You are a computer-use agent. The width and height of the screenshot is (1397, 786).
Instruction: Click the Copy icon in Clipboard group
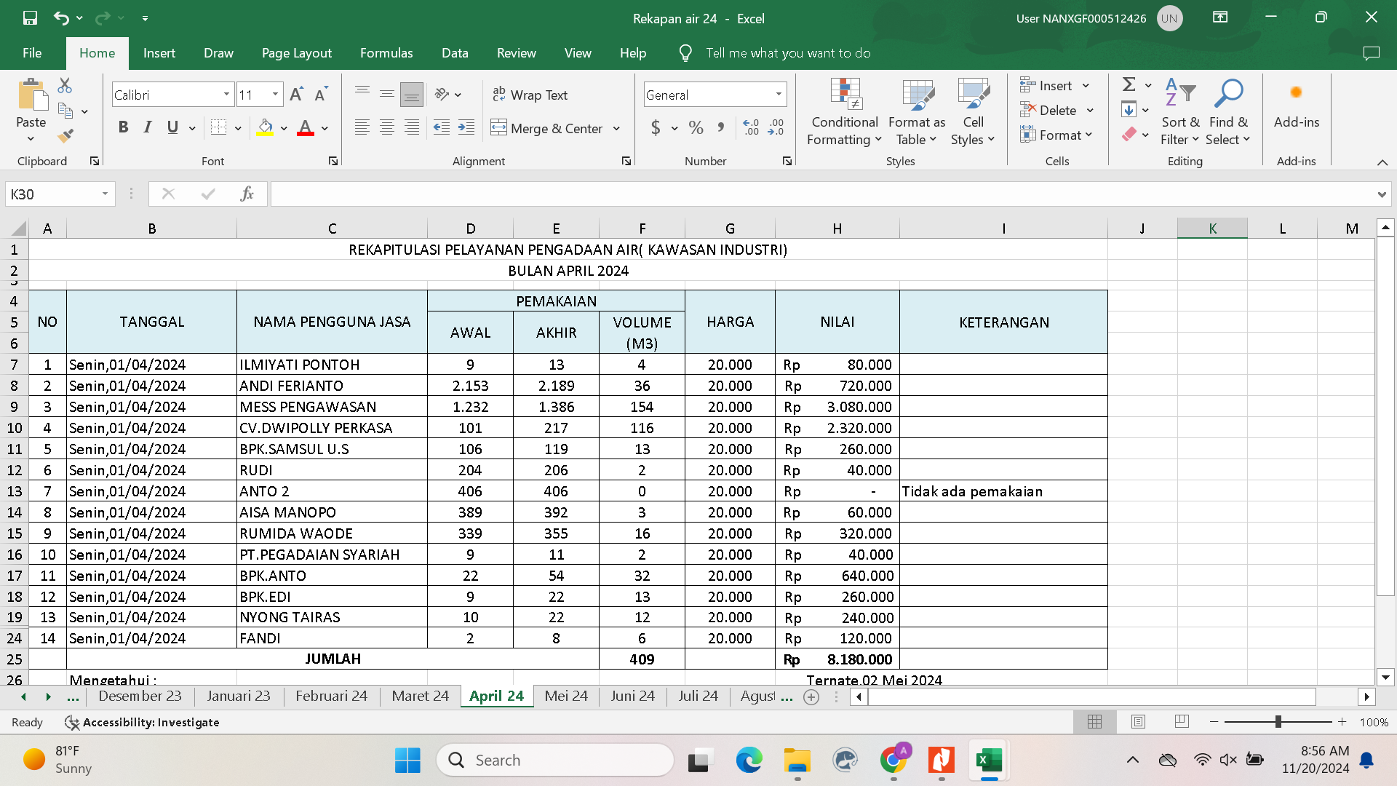click(x=65, y=111)
